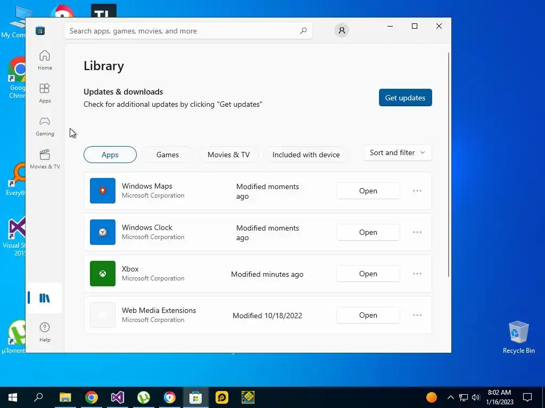Open more options for Windows Maps
This screenshot has height=408, width=545.
[x=417, y=191]
